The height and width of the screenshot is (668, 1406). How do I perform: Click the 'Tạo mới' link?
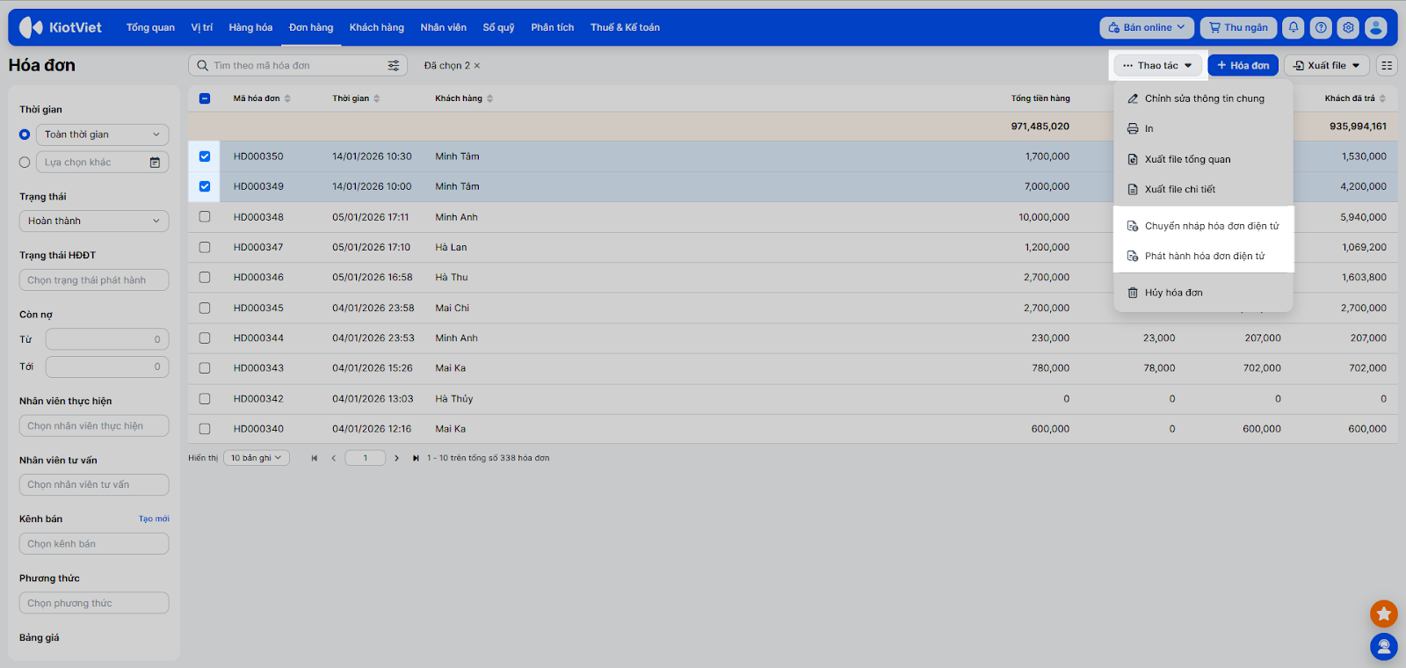point(154,519)
